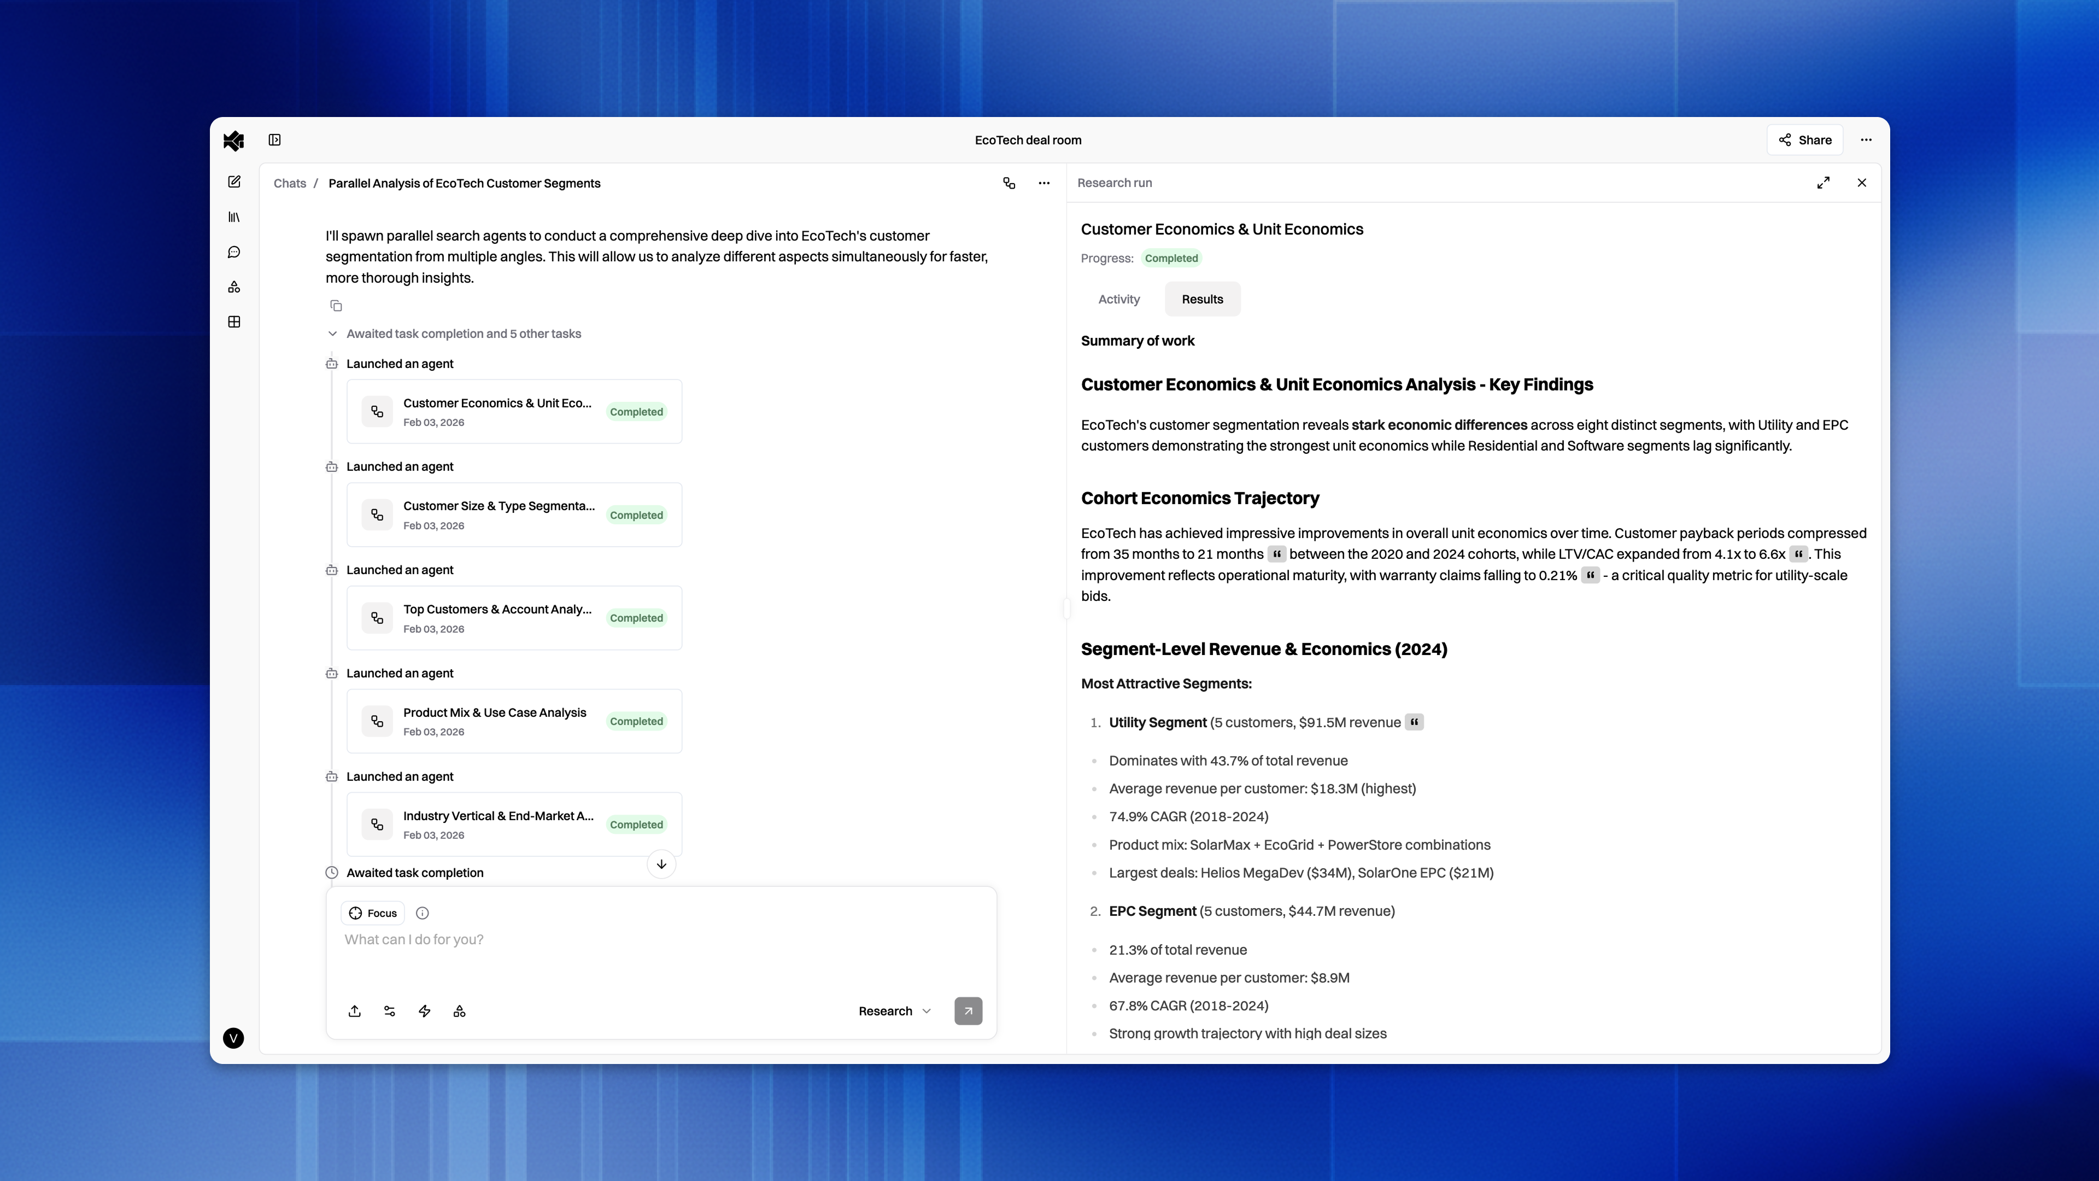The width and height of the screenshot is (2099, 1181).
Task: Switch to the Activity tab
Action: coord(1118,299)
